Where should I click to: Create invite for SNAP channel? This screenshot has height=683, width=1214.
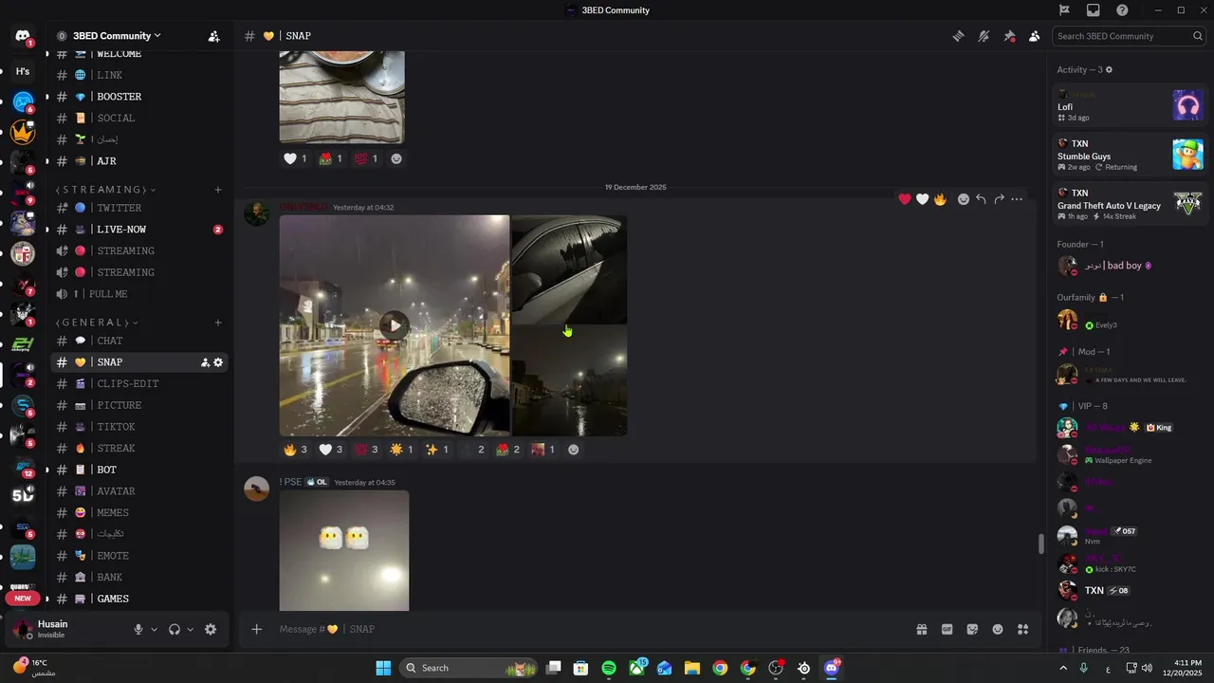(205, 362)
